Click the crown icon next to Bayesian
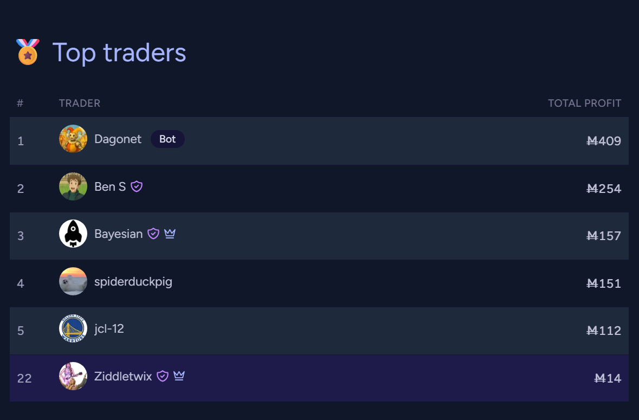The width and height of the screenshot is (639, 420). [x=170, y=234]
